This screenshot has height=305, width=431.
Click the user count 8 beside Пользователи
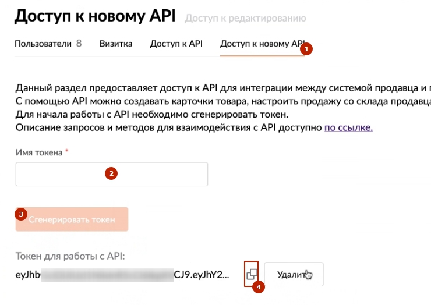pos(79,44)
